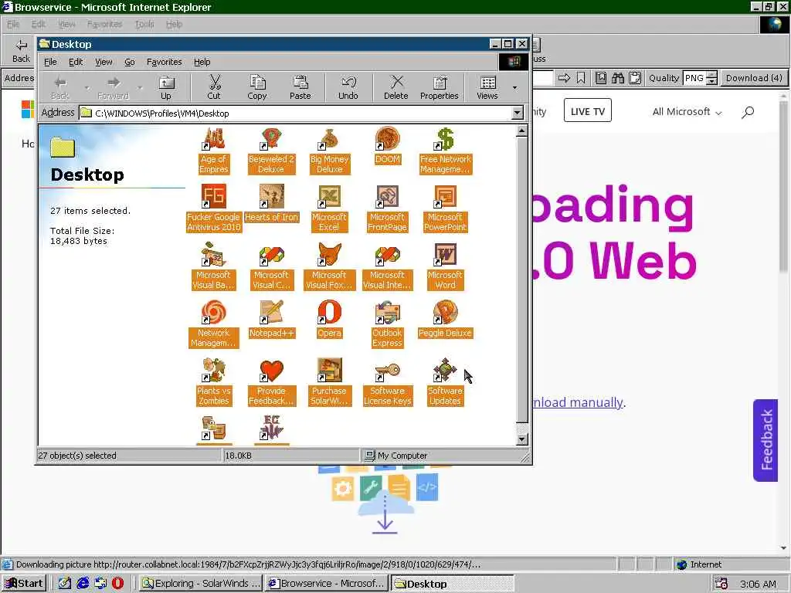This screenshot has width=791, height=593.
Task: Click the Paste toolbar button
Action: click(300, 87)
